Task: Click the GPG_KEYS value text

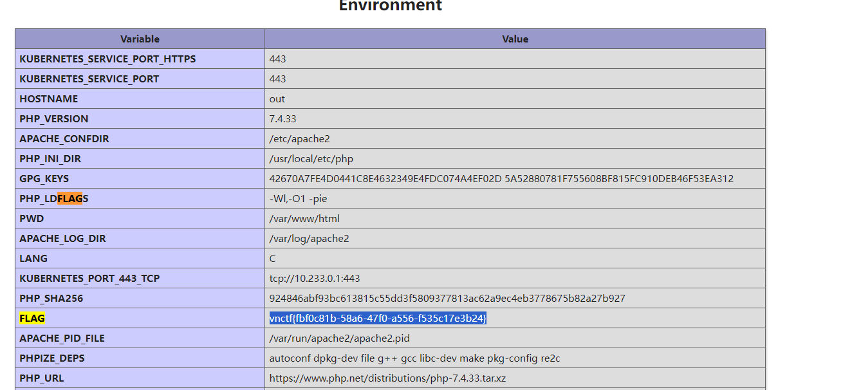Action: tap(501, 178)
